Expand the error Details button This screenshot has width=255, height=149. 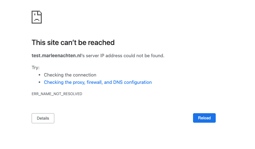43,118
